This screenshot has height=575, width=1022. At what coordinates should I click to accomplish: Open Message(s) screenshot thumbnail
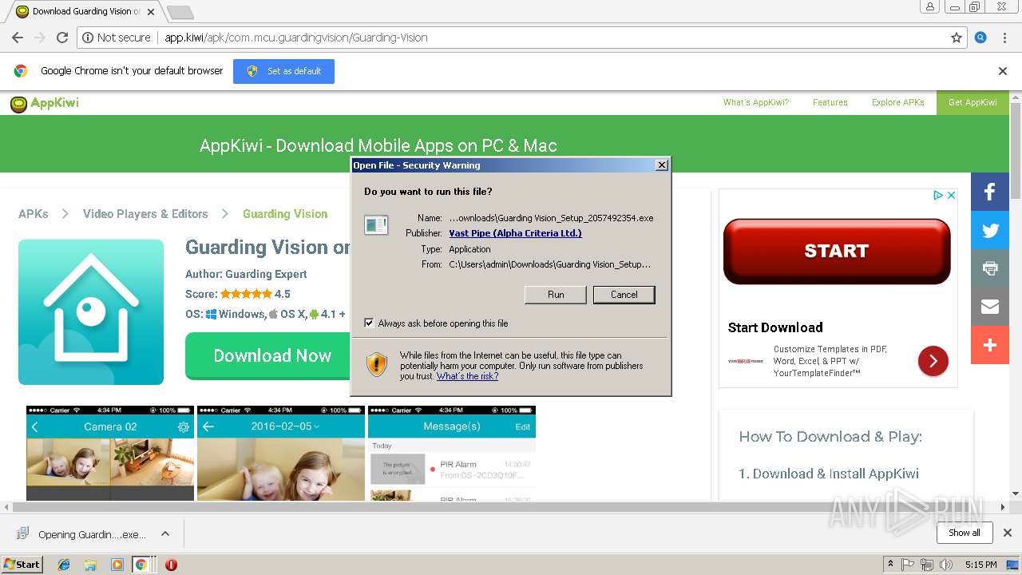pos(452,454)
